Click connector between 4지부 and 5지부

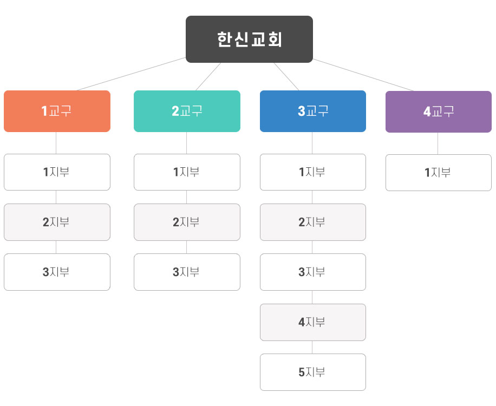[312, 347]
